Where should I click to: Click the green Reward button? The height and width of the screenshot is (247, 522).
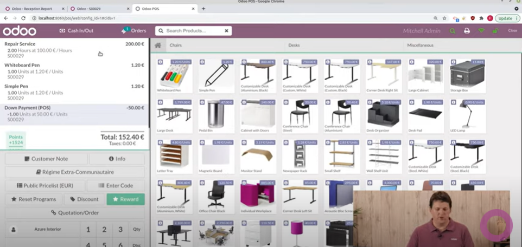(x=125, y=199)
